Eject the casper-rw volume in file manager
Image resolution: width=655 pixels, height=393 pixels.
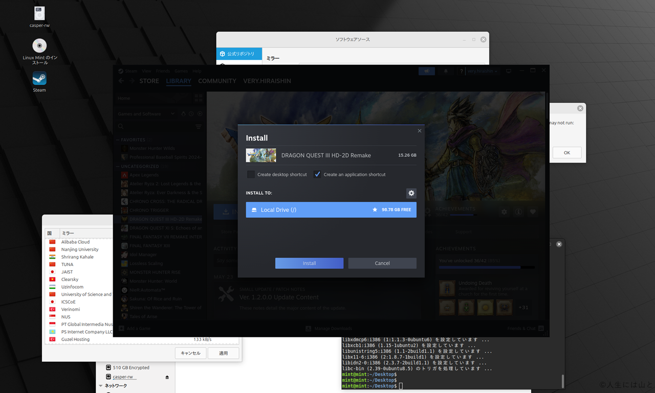tap(167, 377)
